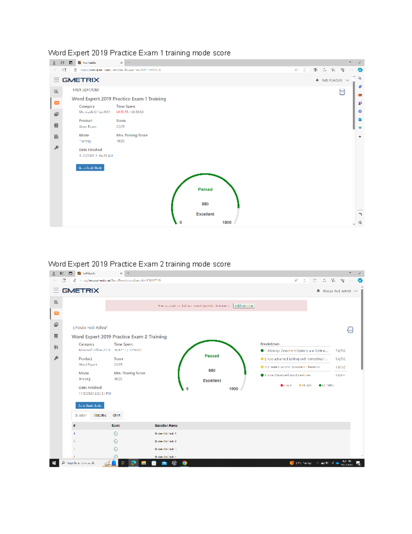Show hidden system tray icons chevron
Image resolution: width=412 pixels, height=534 pixels.
[x=318, y=463]
